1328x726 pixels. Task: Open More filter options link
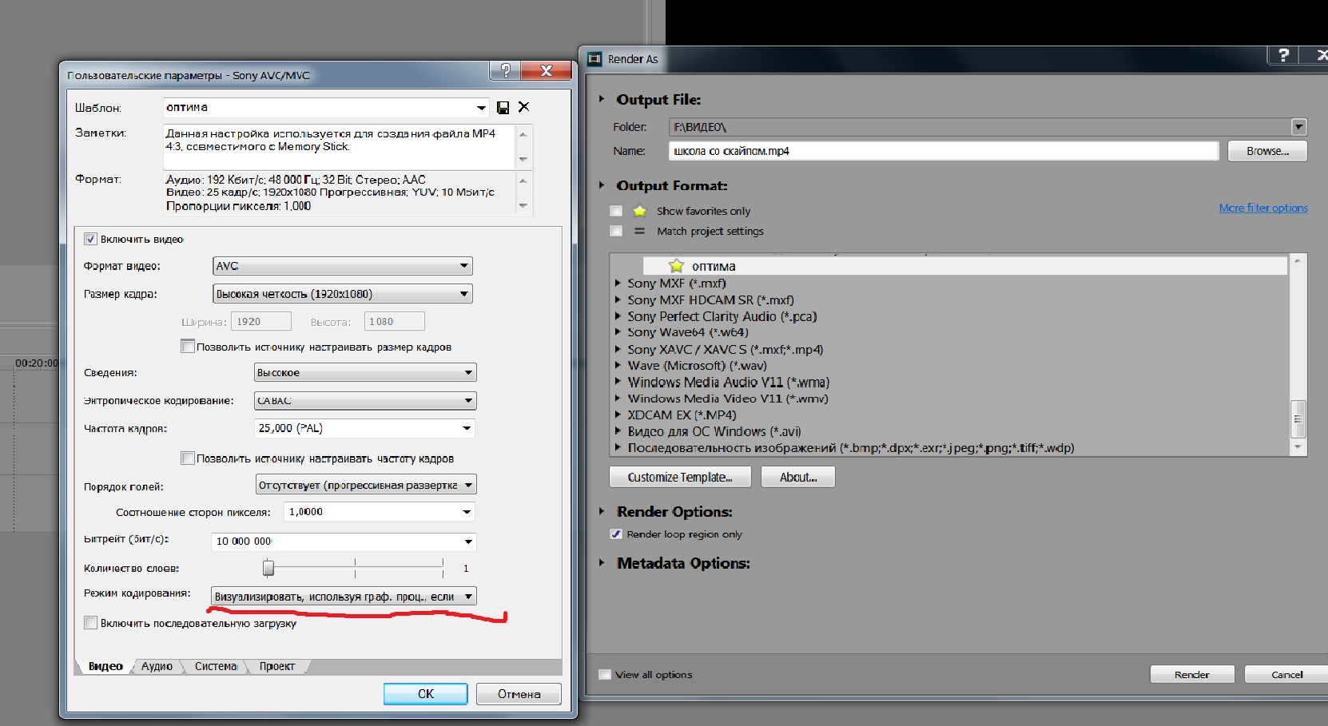tap(1263, 208)
